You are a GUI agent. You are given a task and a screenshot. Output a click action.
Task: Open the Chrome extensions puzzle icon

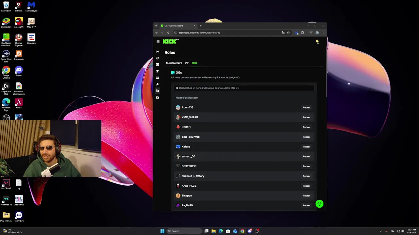(302, 33)
